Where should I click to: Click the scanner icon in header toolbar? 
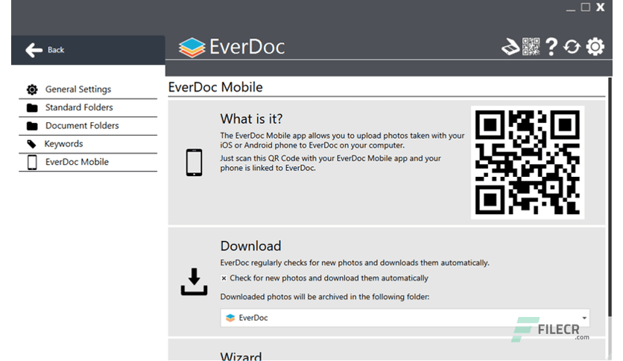(510, 47)
